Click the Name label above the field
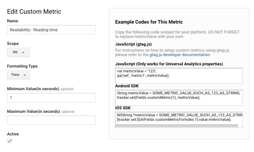254x152 pixels. 12,21
